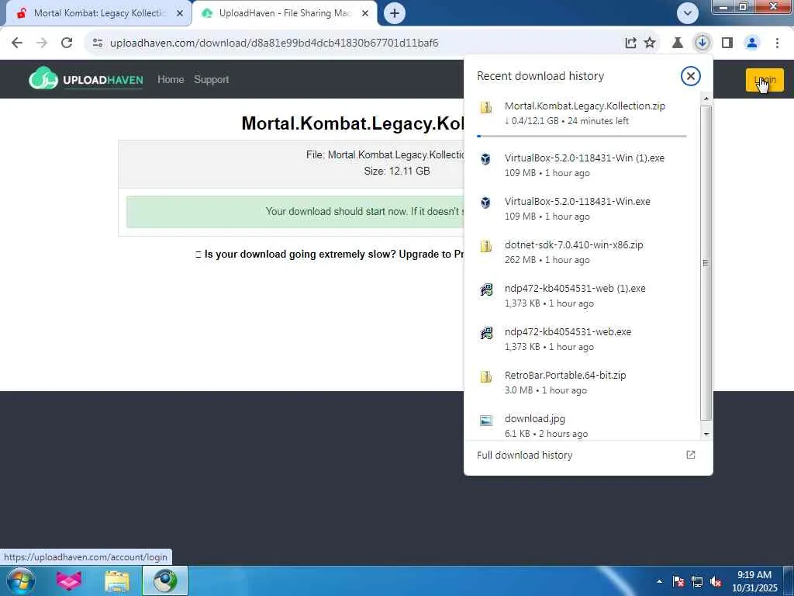The width and height of the screenshot is (794, 596).
Task: Click the Mortal.Kombat.Legacy page heading
Action: [x=353, y=123]
